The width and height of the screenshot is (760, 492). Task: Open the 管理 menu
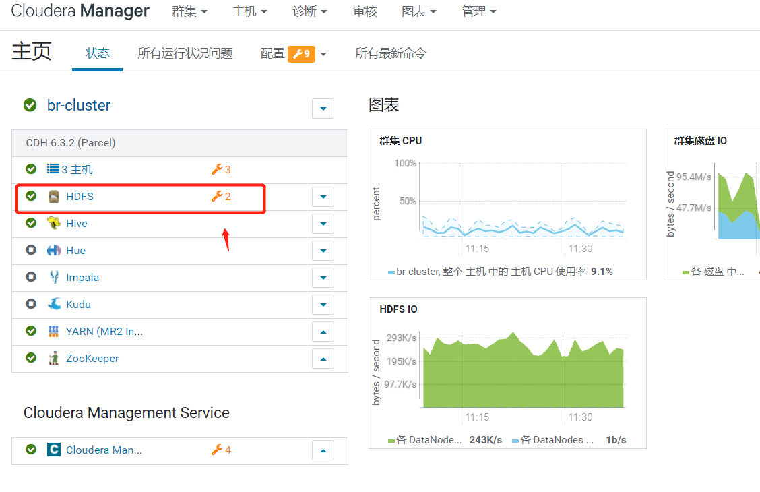point(479,11)
